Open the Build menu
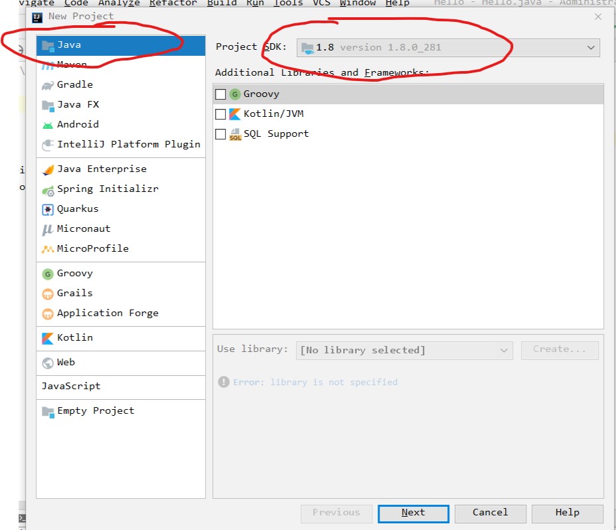The height and width of the screenshot is (530, 616). (222, 3)
